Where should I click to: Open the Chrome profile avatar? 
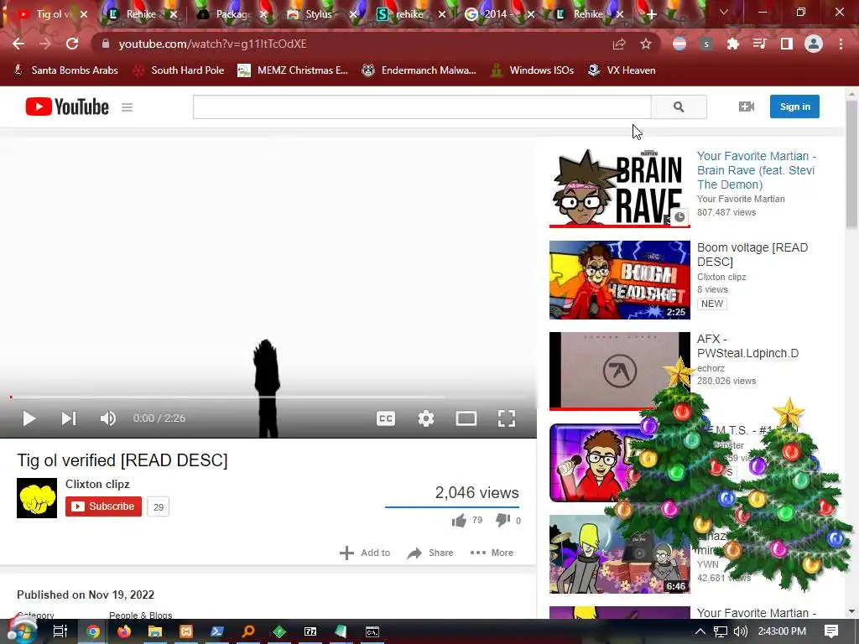814,44
